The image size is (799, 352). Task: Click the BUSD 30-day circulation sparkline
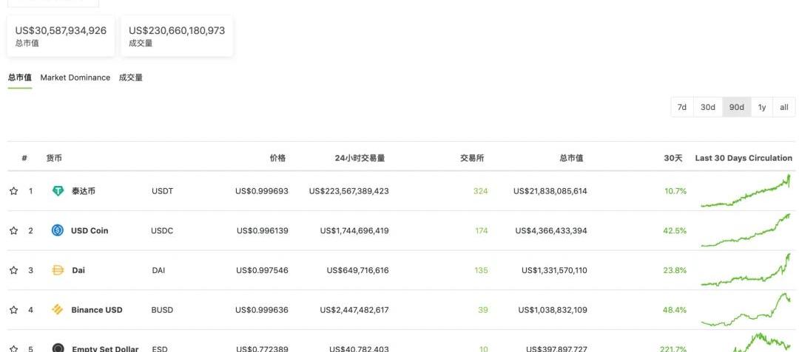pyautogui.click(x=746, y=310)
